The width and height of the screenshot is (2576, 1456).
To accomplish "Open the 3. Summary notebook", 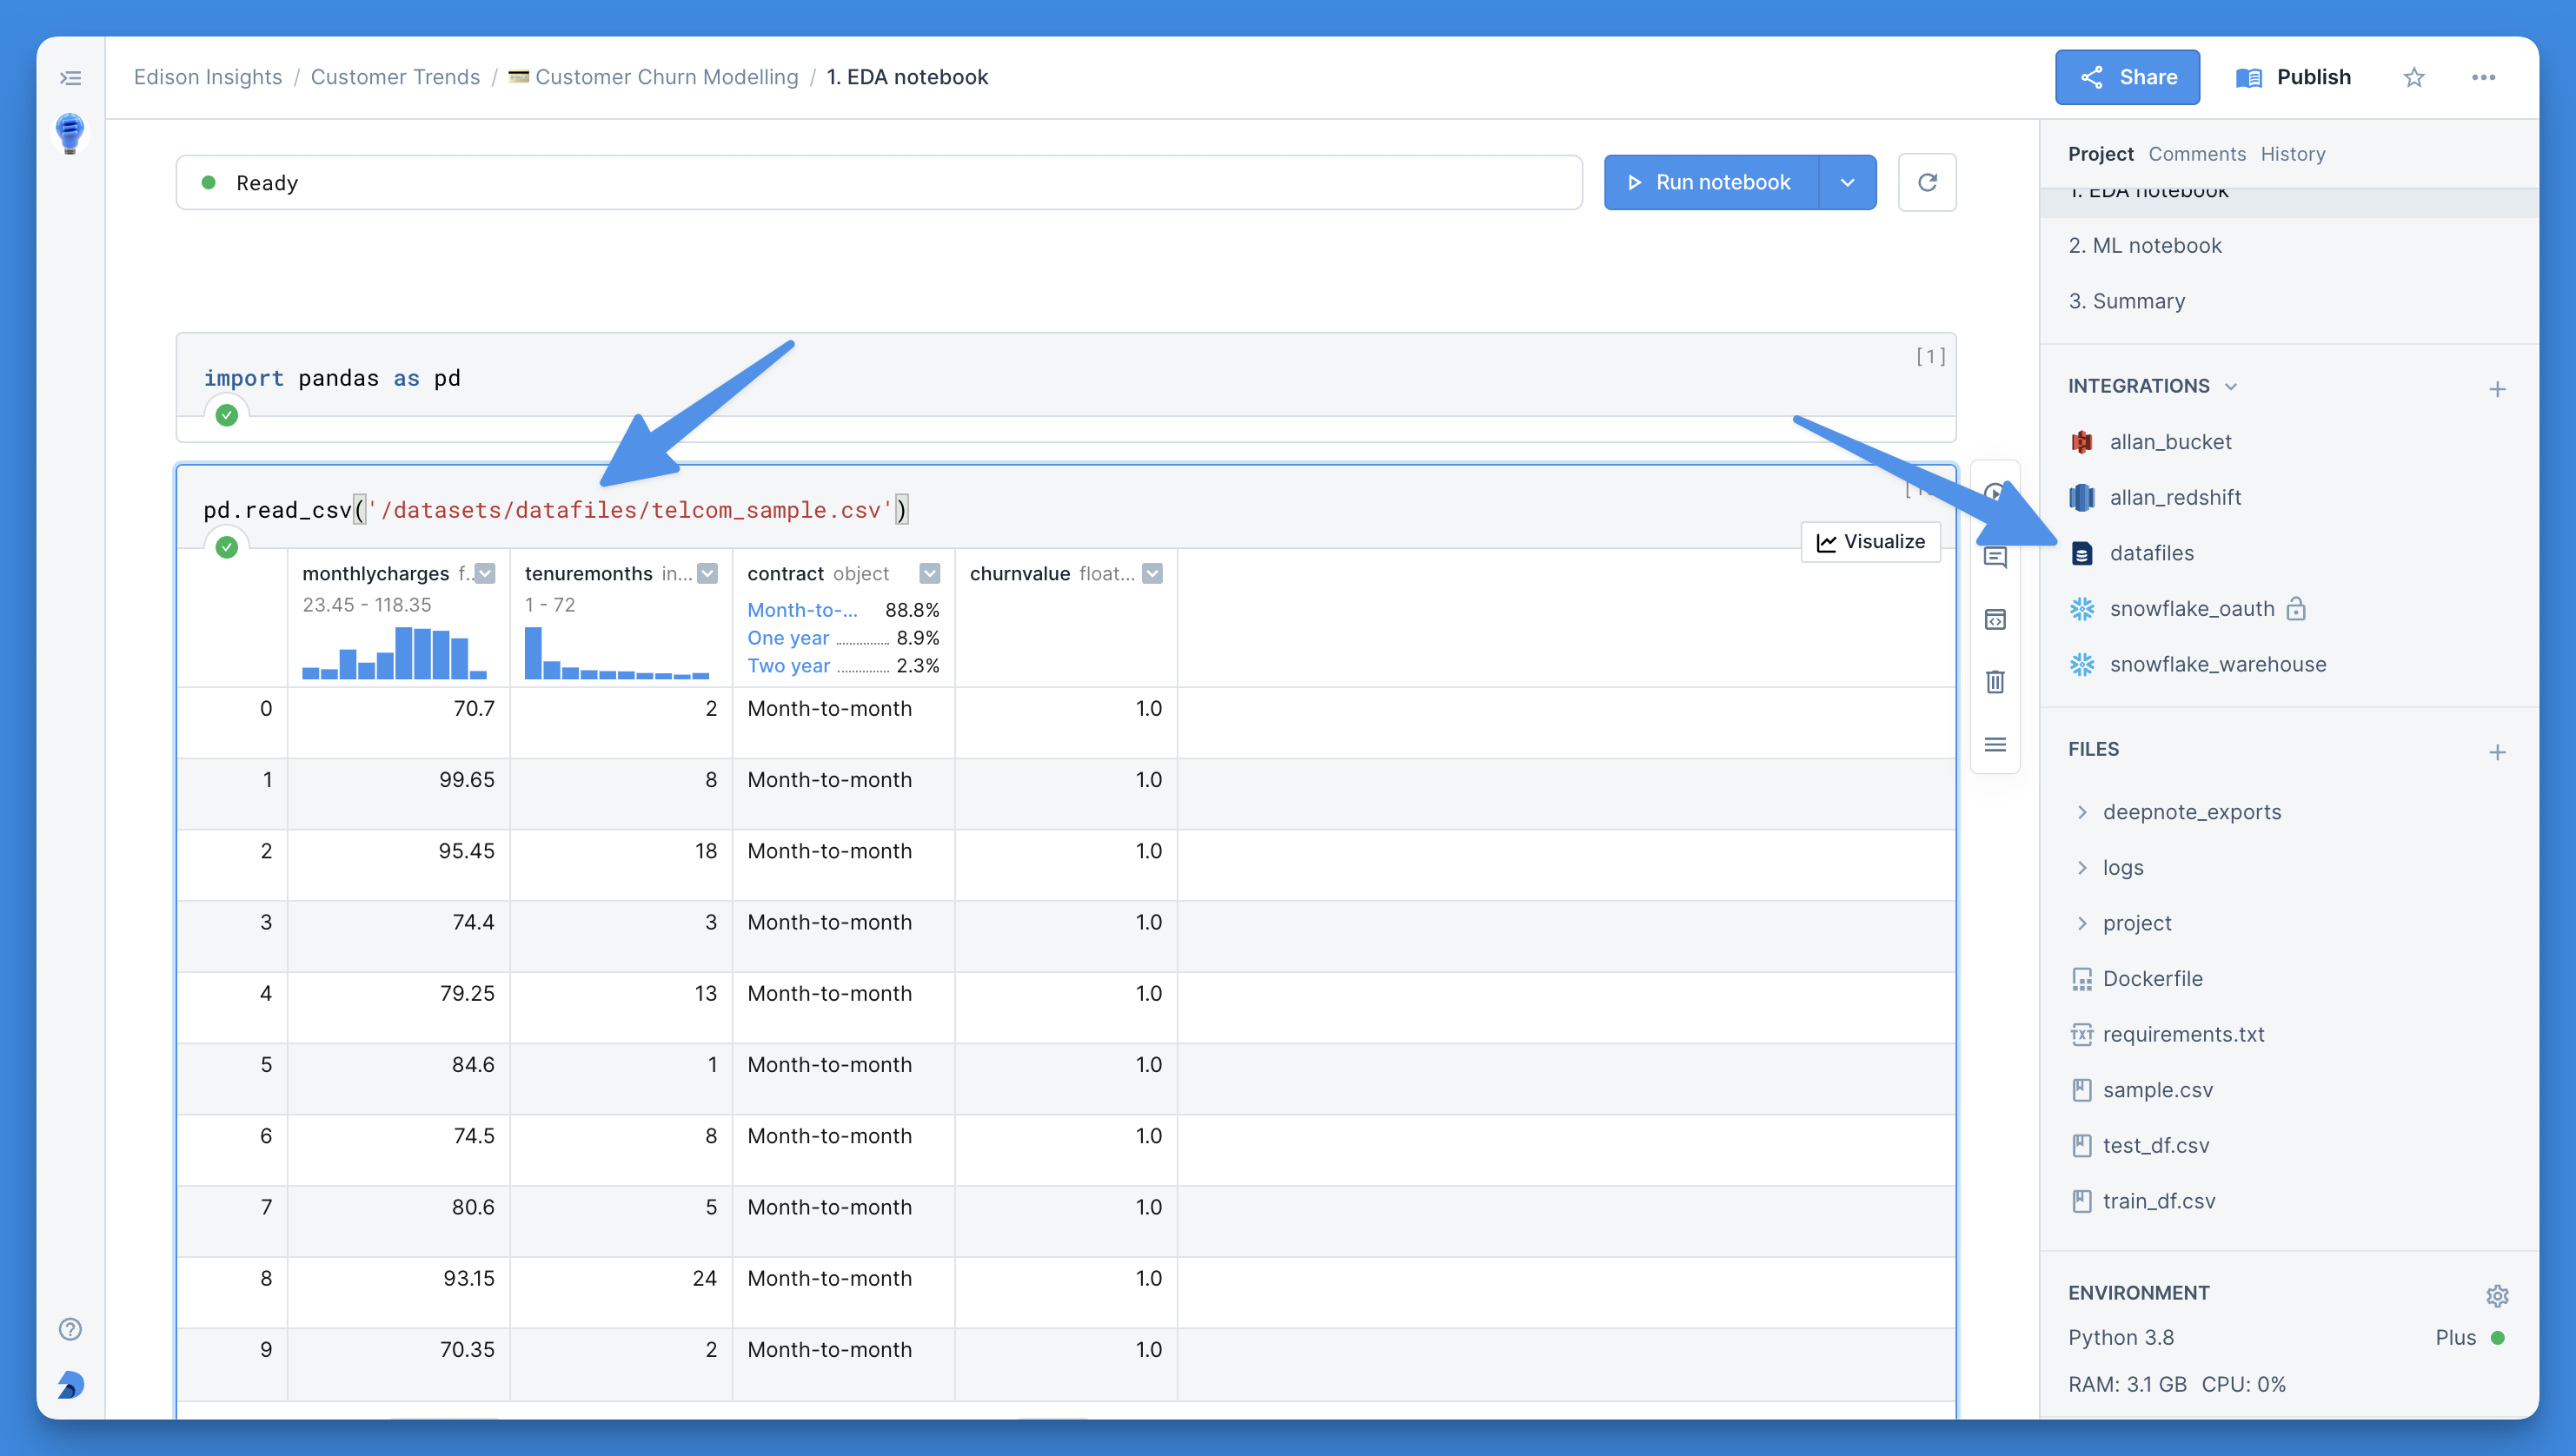I will click(2127, 301).
